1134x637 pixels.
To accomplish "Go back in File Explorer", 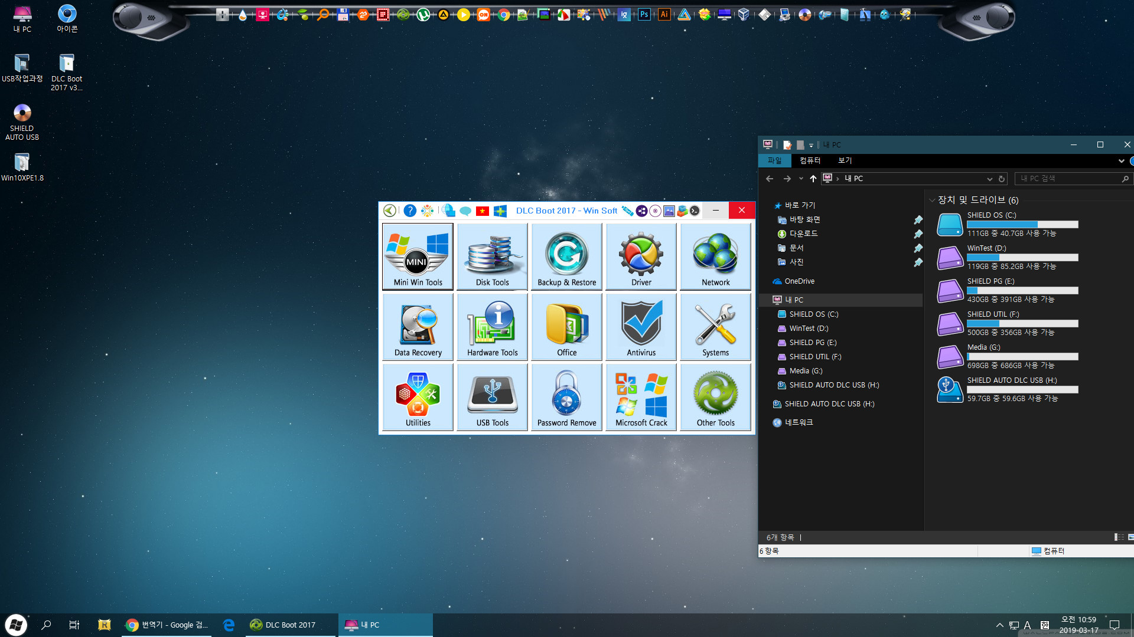I will [x=769, y=179].
